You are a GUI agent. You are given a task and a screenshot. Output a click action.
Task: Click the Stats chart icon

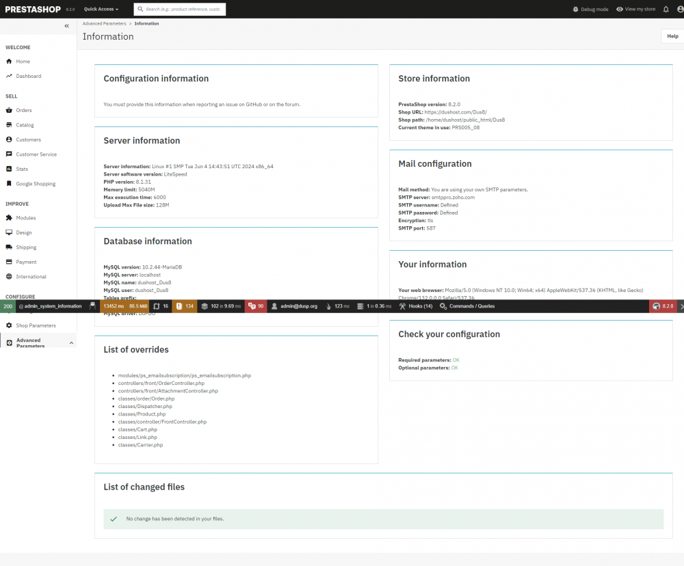pyautogui.click(x=9, y=169)
